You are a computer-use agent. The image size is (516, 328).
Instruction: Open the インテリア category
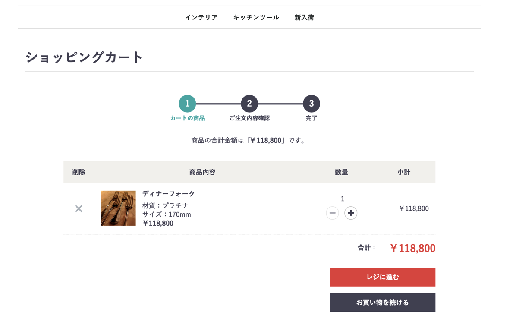(201, 17)
